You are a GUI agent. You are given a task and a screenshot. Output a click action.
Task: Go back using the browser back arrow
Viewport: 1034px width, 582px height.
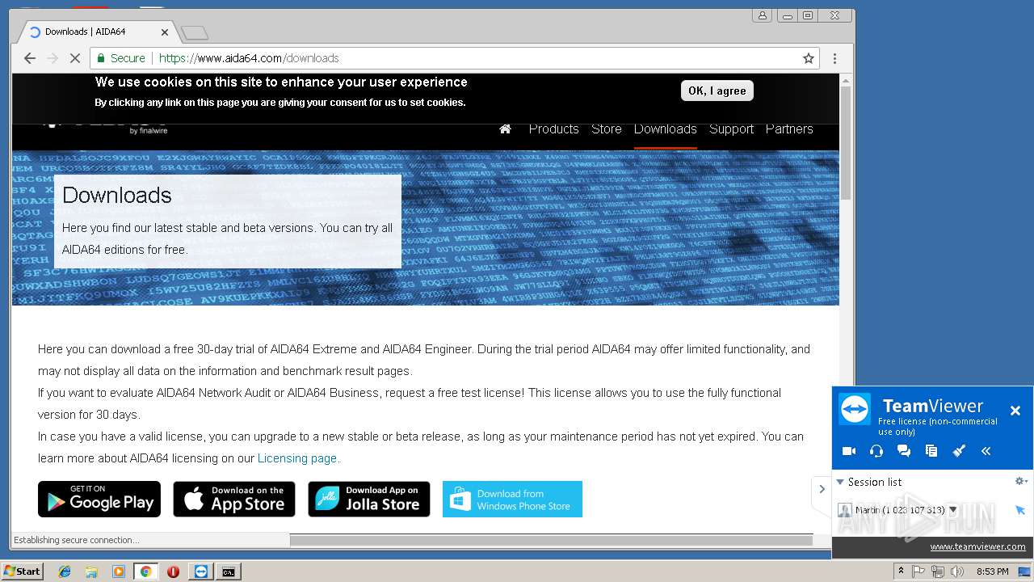(30, 58)
